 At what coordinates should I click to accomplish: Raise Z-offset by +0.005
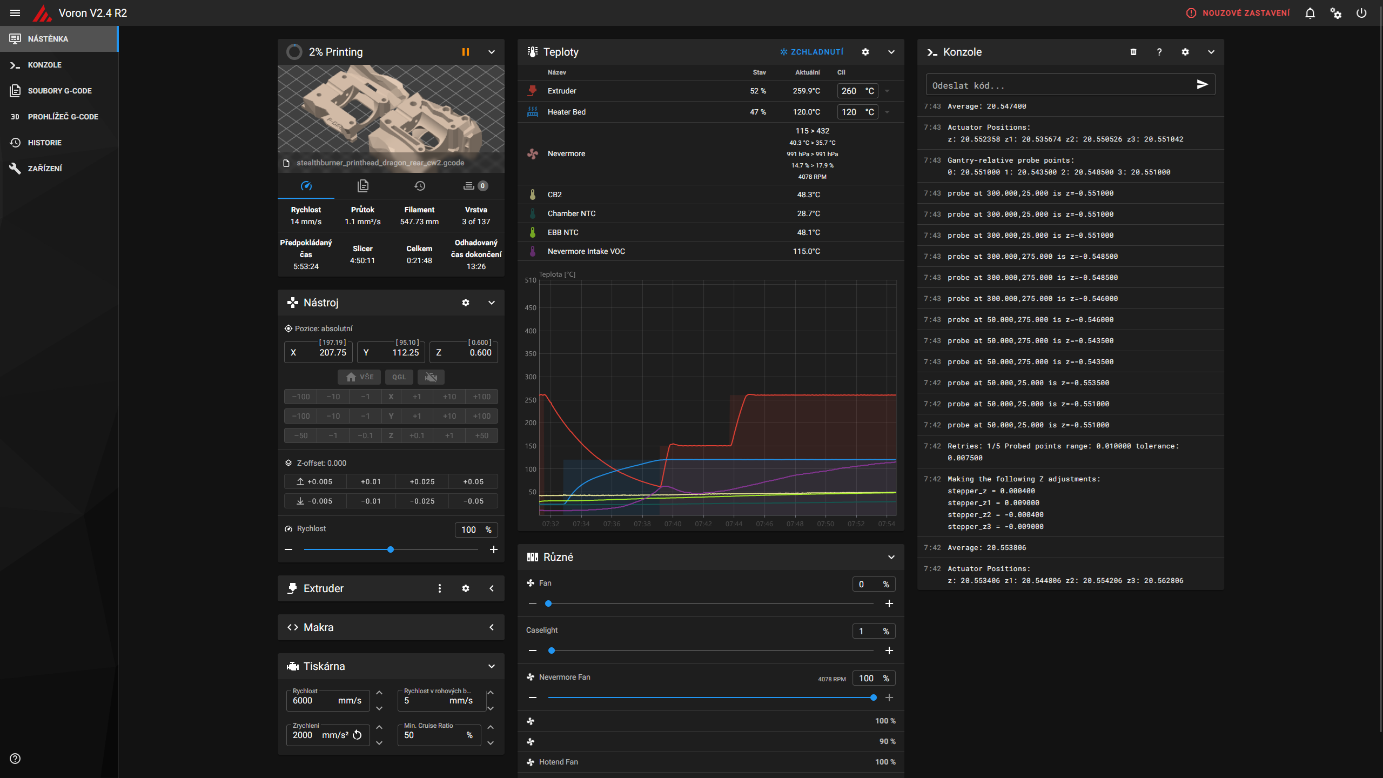click(x=314, y=481)
